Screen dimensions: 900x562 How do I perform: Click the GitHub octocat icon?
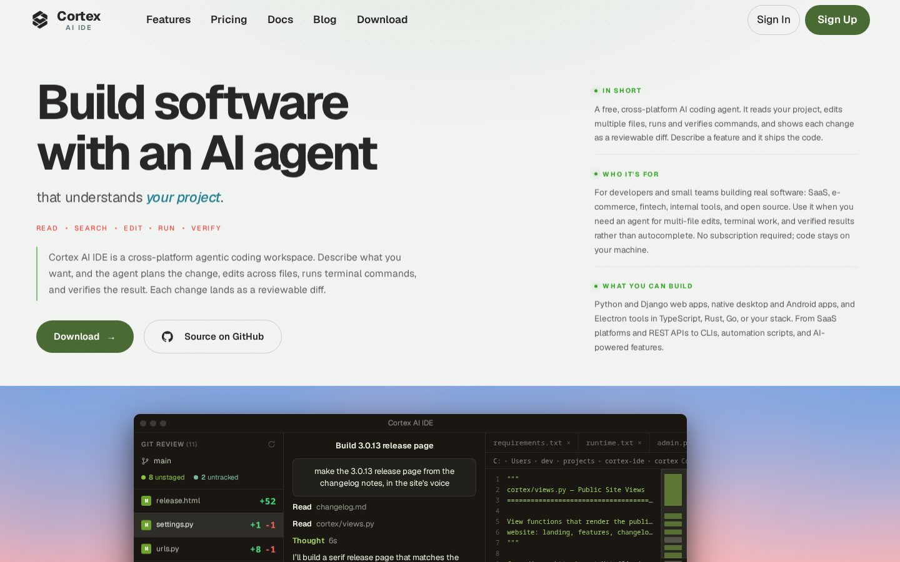pyautogui.click(x=167, y=337)
